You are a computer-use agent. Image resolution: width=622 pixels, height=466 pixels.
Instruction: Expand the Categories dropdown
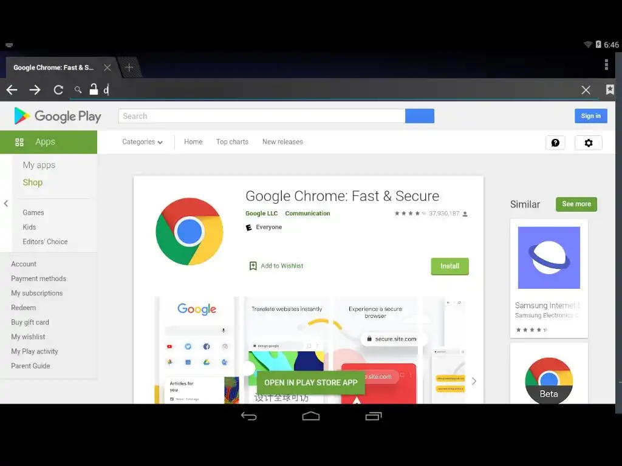point(142,142)
